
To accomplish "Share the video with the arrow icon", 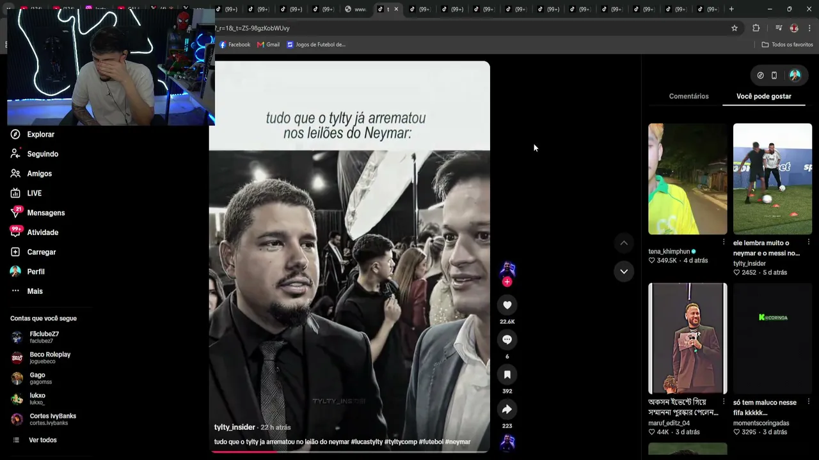I will point(507,409).
